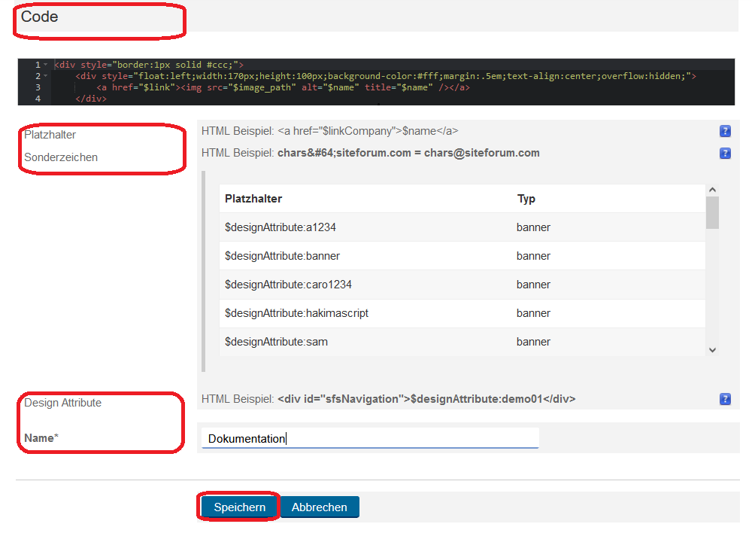Click banner type cell in the a1234 row
This screenshot has height=533, width=752.
[x=533, y=227]
